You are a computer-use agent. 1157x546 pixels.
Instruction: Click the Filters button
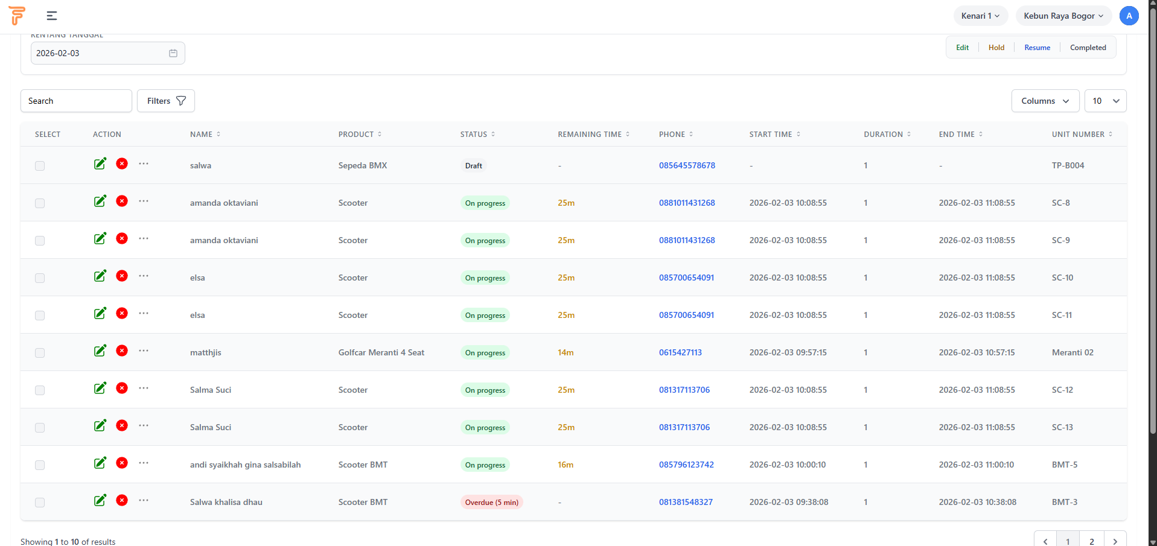click(x=166, y=101)
